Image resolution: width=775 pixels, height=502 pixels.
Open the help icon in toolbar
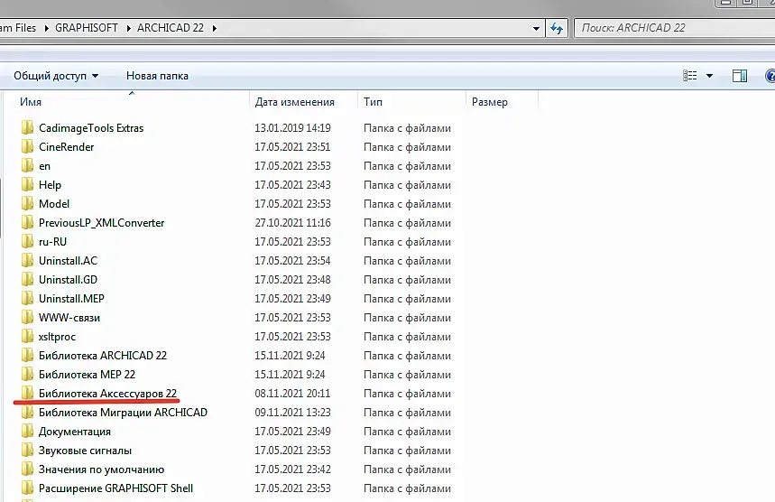pos(770,76)
